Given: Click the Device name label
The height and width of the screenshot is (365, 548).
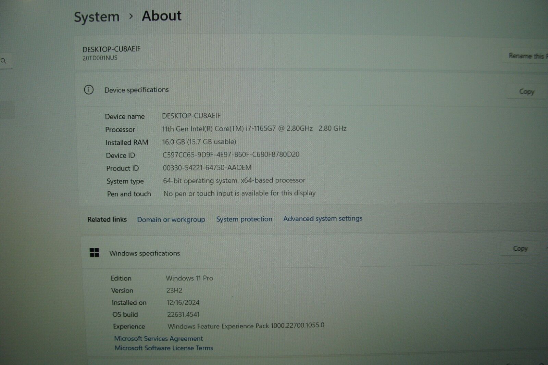Looking at the screenshot, I should click(125, 116).
